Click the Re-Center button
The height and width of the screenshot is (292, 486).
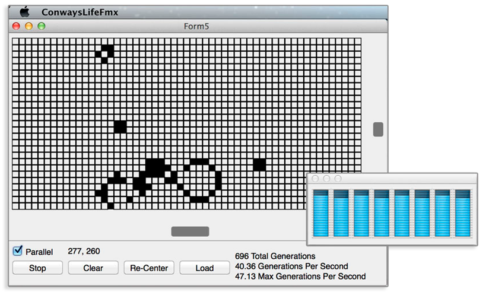click(149, 268)
